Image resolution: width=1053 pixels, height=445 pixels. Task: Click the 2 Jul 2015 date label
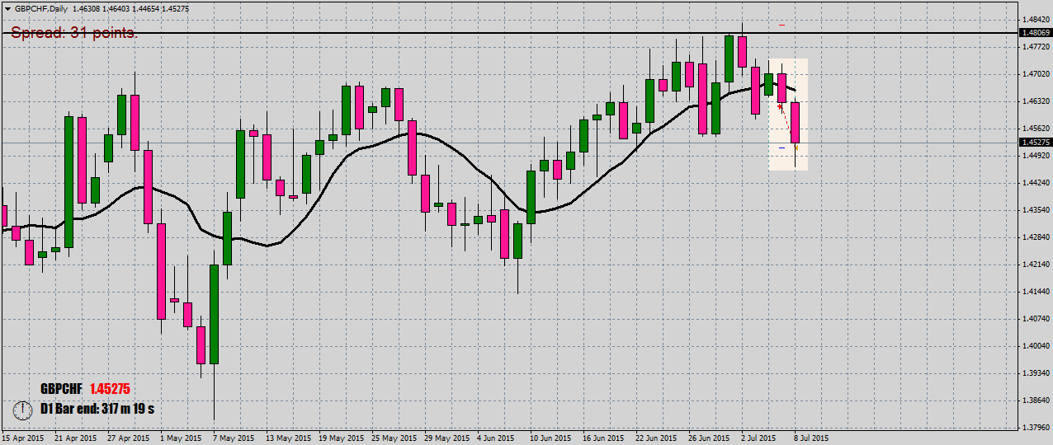pyautogui.click(x=759, y=438)
